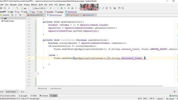Place cursor on line 94 in editor
Image resolution: width=178 pixels, height=100 pixels.
106,61
